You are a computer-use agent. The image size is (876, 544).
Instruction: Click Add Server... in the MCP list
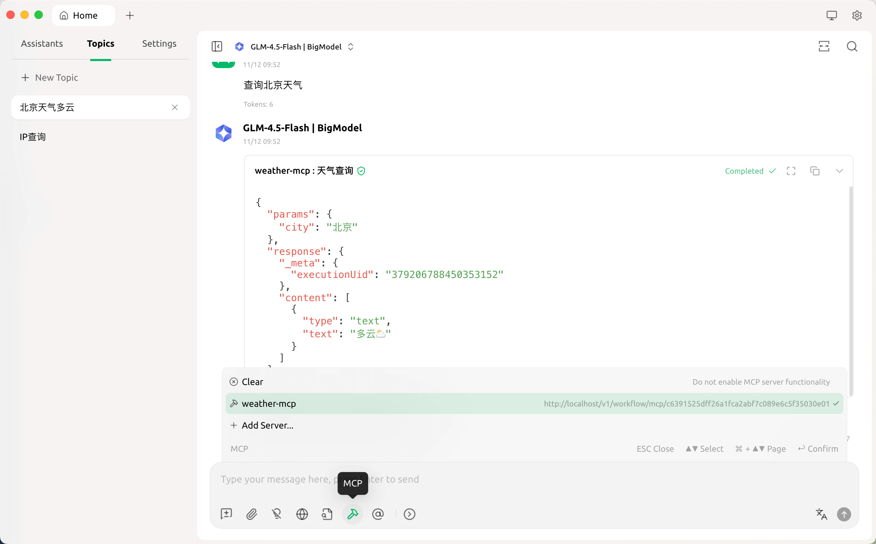(x=267, y=425)
